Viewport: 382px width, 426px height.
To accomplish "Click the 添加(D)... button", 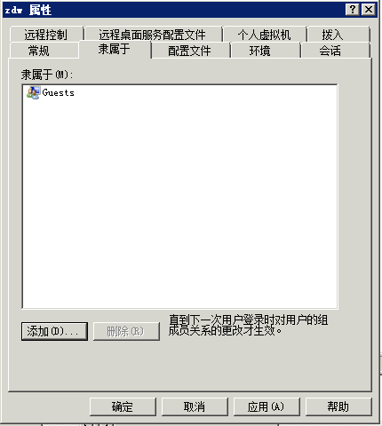I will (54, 331).
